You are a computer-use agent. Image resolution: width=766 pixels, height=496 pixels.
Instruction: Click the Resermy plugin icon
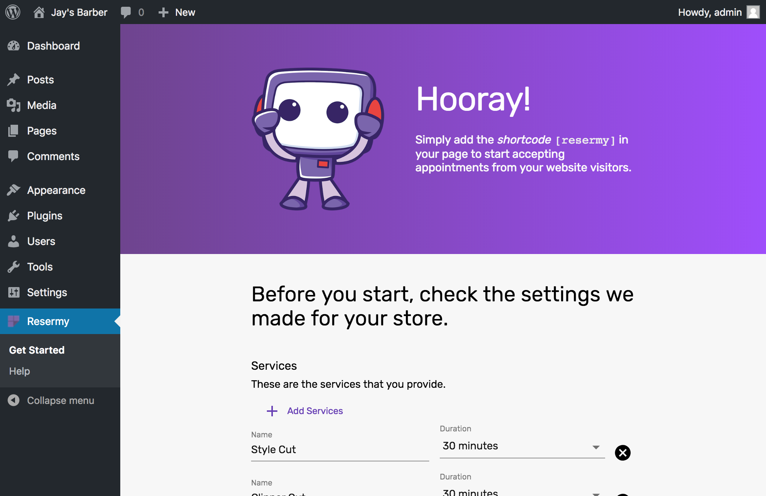pyautogui.click(x=14, y=321)
